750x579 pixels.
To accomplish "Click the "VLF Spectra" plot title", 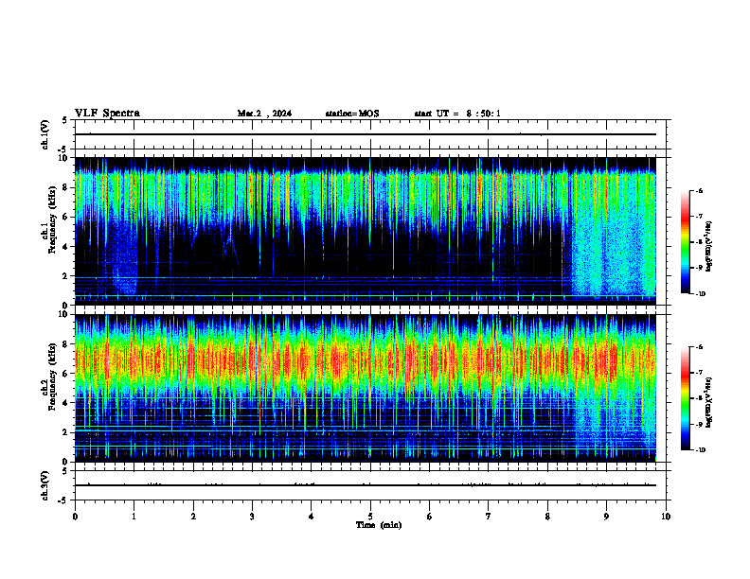I will click(107, 114).
